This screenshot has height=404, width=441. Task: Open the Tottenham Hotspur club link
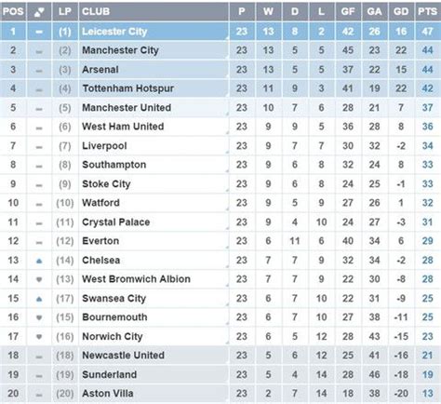pos(127,88)
